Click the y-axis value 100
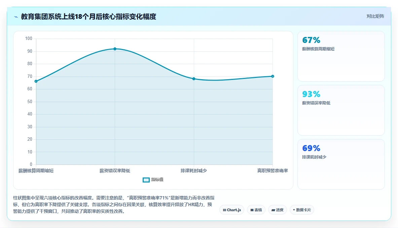The width and height of the screenshot is (398, 228). coord(29,39)
